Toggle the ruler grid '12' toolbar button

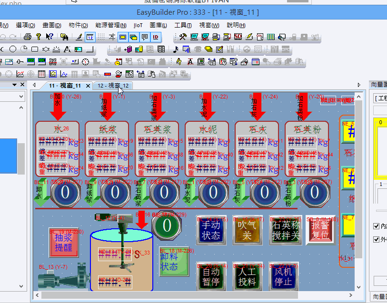click(89, 37)
